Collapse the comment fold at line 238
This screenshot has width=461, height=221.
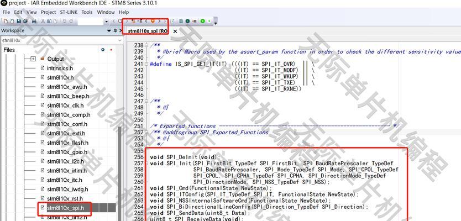[x=146, y=45]
